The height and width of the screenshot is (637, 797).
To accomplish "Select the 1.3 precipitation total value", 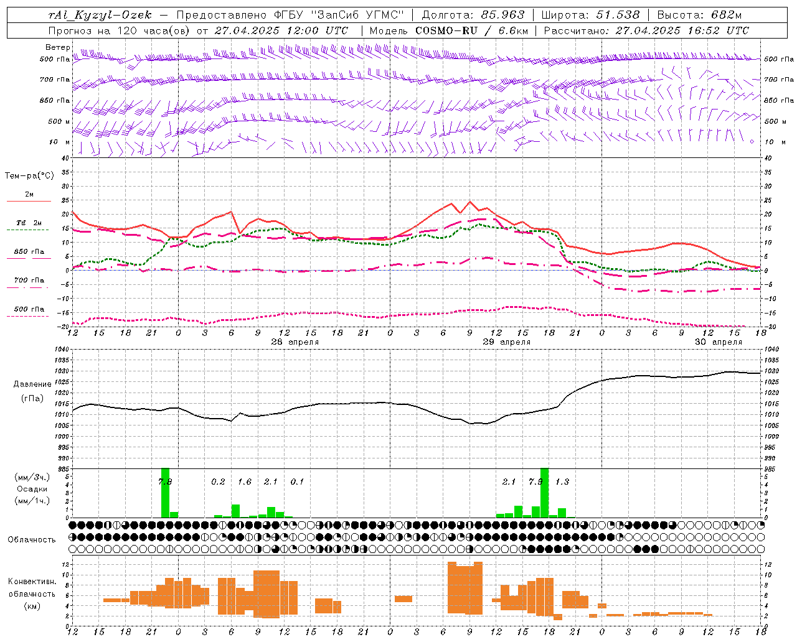I will pyautogui.click(x=562, y=481).
